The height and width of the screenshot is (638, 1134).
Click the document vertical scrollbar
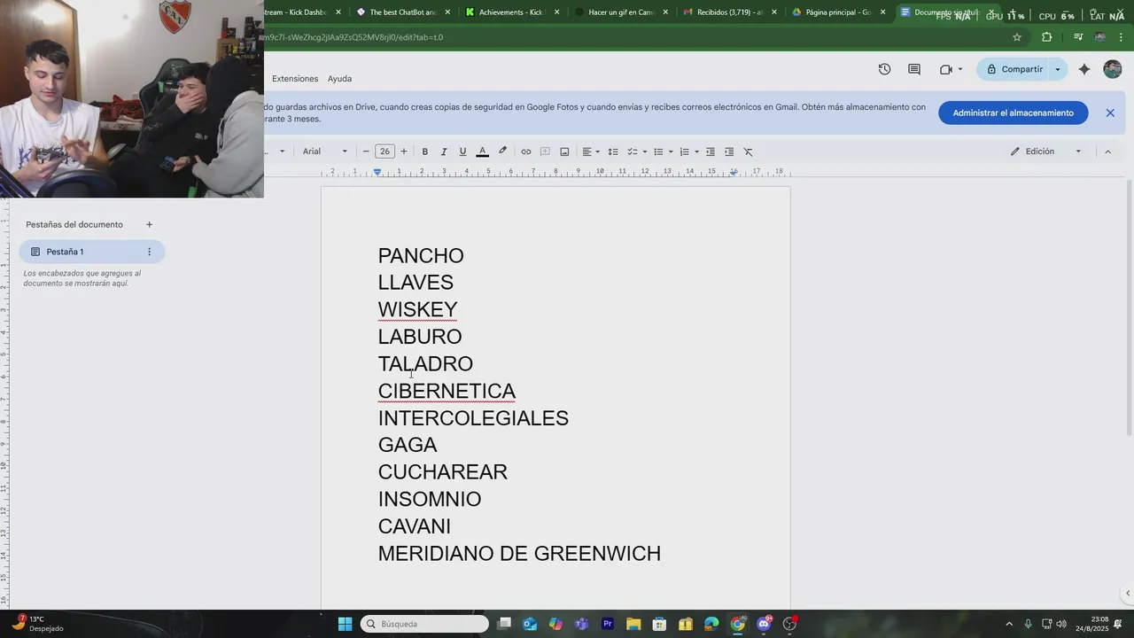(1129, 306)
